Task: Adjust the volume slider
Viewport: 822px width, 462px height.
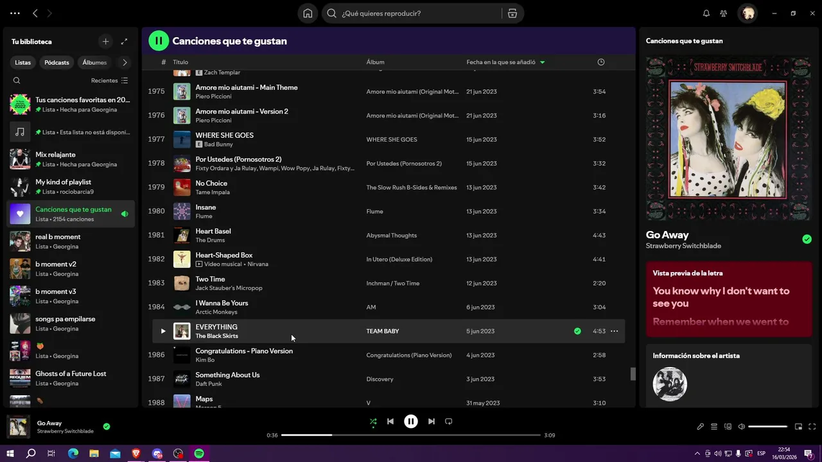Action: pos(767,427)
